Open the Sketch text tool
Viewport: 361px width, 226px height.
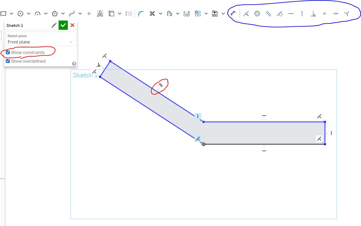point(100,13)
